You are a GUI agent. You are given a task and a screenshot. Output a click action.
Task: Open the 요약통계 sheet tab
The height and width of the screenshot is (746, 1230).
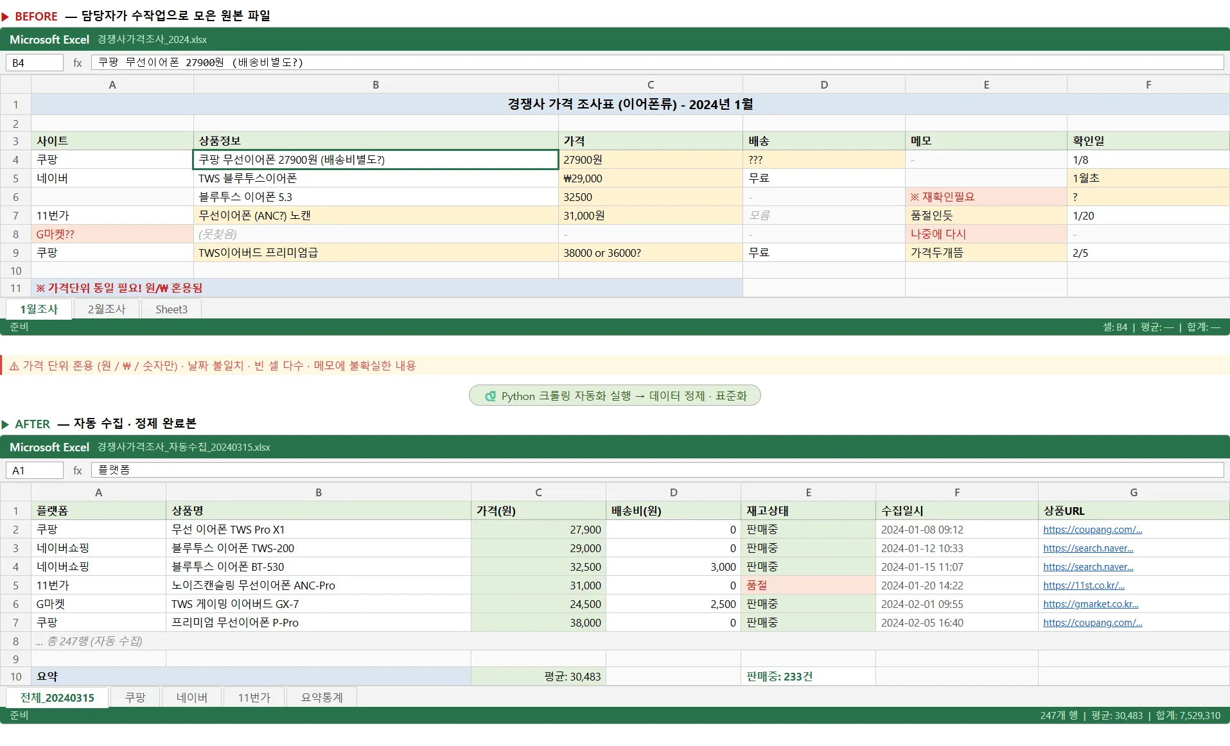(x=322, y=697)
